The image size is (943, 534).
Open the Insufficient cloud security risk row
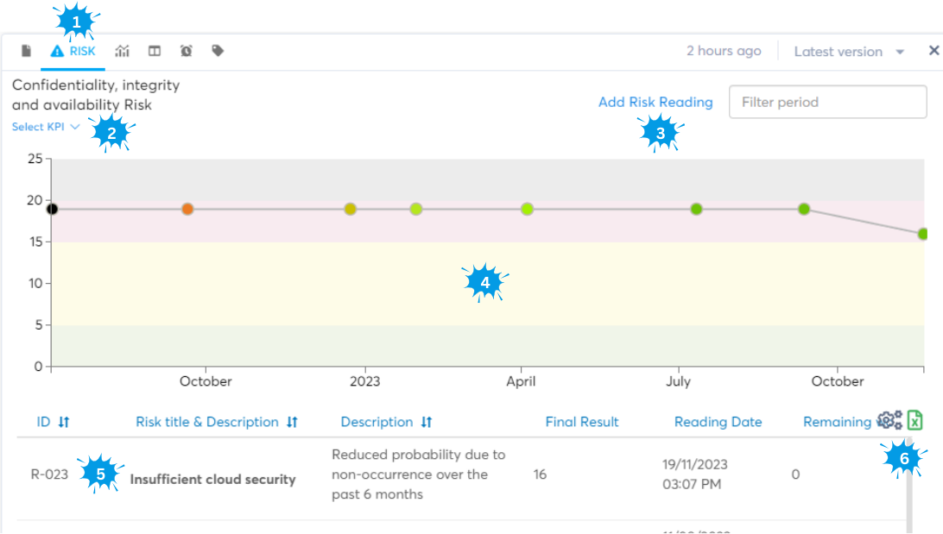tap(212, 480)
